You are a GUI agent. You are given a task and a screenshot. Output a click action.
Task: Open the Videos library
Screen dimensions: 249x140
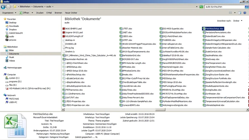(12, 61)
